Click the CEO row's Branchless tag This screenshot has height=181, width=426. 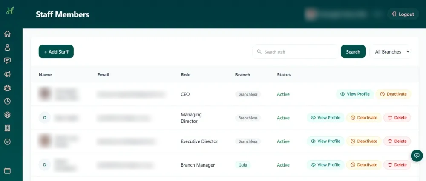[x=248, y=94]
